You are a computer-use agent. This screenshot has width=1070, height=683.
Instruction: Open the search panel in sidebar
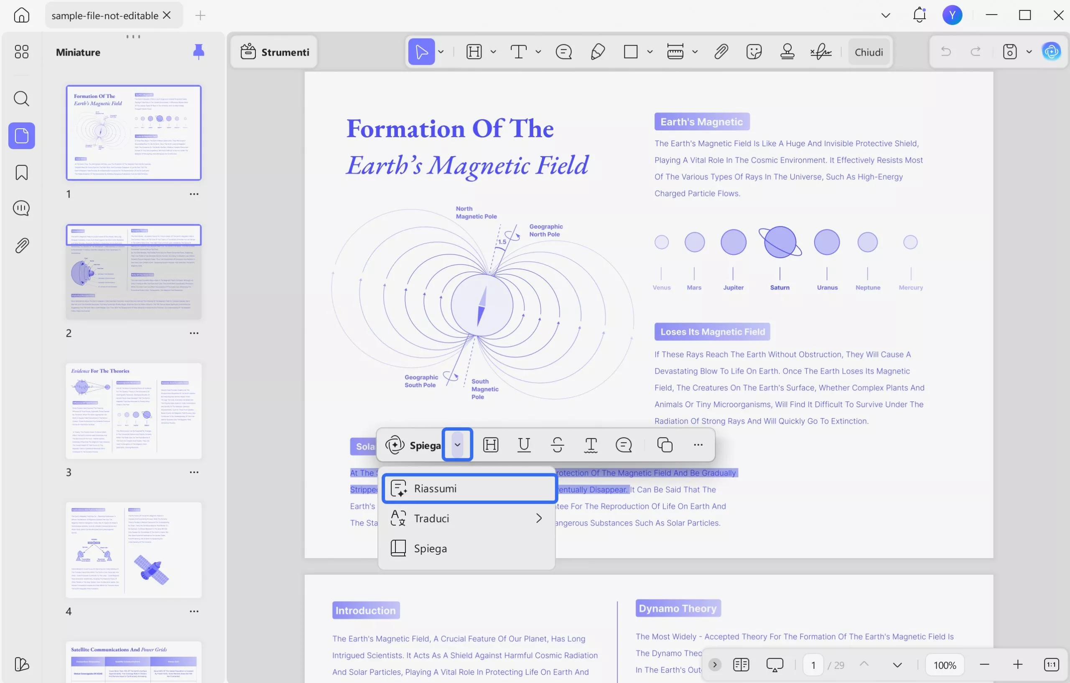point(21,99)
